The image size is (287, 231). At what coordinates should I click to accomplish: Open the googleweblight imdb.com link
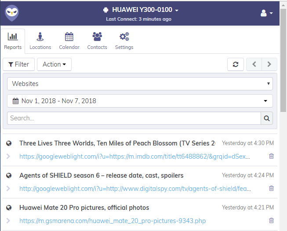[134, 156]
